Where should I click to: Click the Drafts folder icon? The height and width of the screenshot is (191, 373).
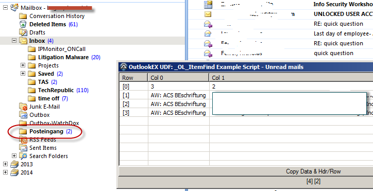23,32
